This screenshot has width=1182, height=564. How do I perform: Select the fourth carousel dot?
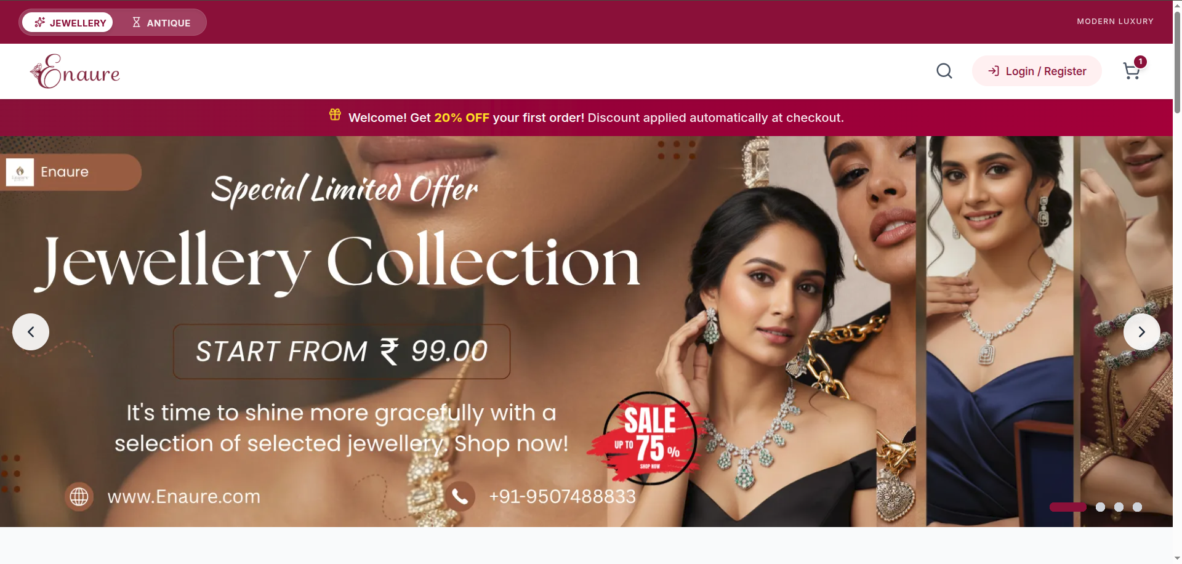pyautogui.click(x=1137, y=507)
